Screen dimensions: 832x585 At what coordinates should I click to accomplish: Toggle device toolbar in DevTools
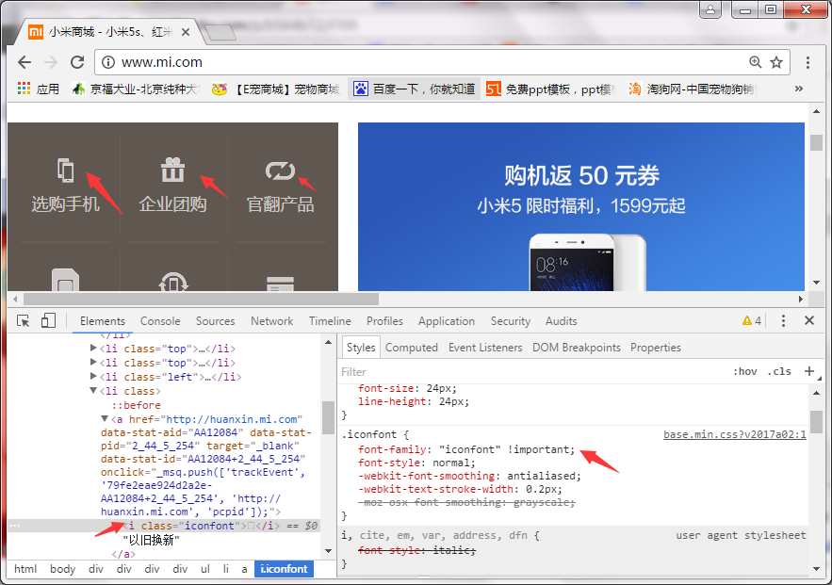48,321
